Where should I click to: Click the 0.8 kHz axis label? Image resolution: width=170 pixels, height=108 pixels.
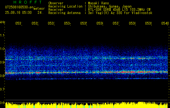tap(2, 76)
